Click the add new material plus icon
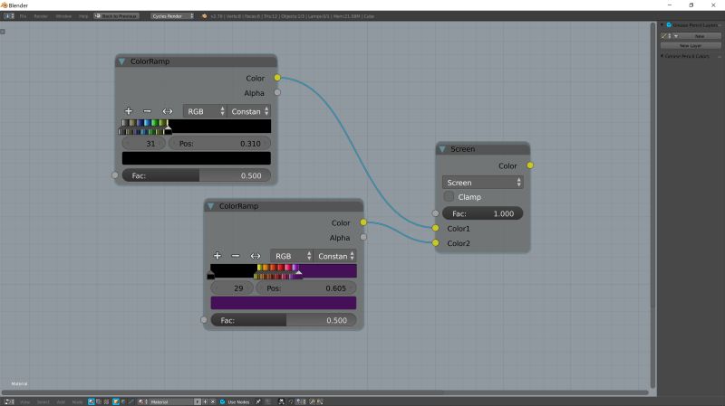Image resolution: width=725 pixels, height=406 pixels. (206, 401)
